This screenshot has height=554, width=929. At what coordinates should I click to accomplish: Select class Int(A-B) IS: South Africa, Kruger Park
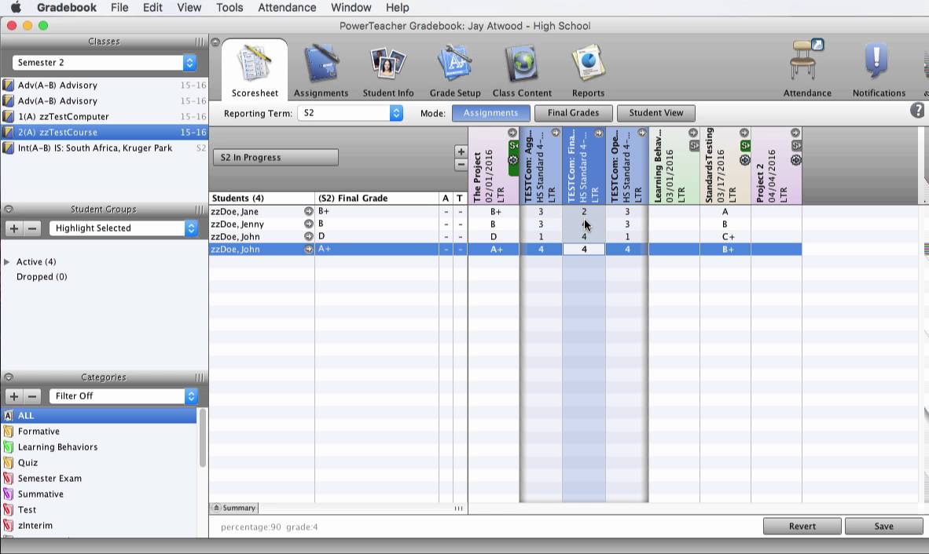pos(105,148)
